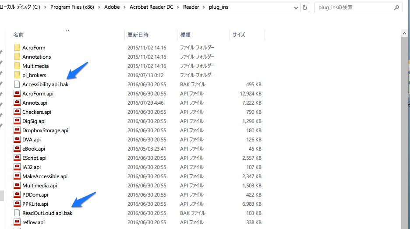Click the eBook.api plugin icon

coord(17,148)
